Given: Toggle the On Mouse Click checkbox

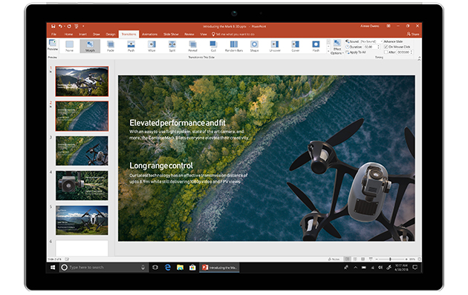Looking at the screenshot, I should [x=386, y=47].
